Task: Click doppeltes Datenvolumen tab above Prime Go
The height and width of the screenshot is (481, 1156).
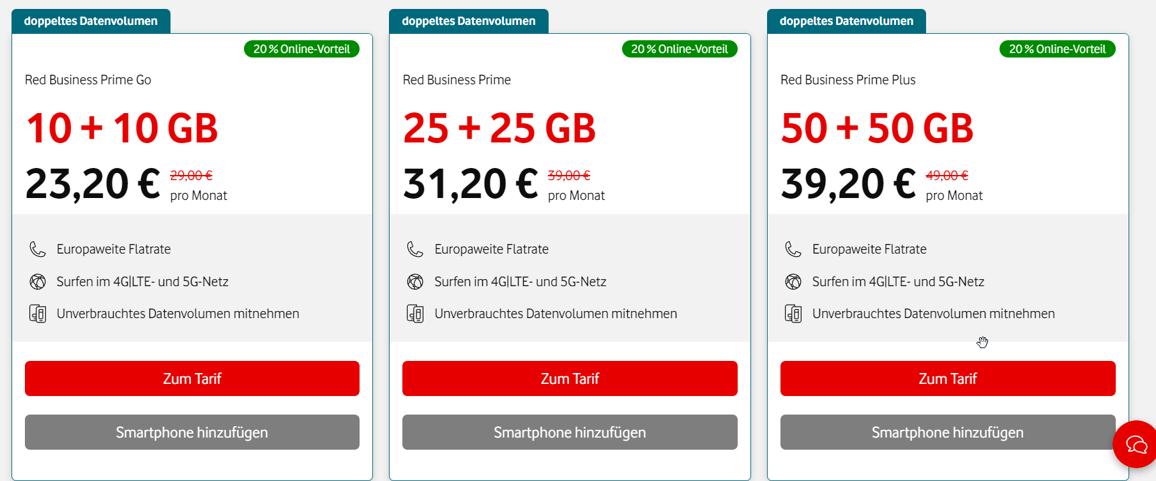Action: [x=91, y=21]
